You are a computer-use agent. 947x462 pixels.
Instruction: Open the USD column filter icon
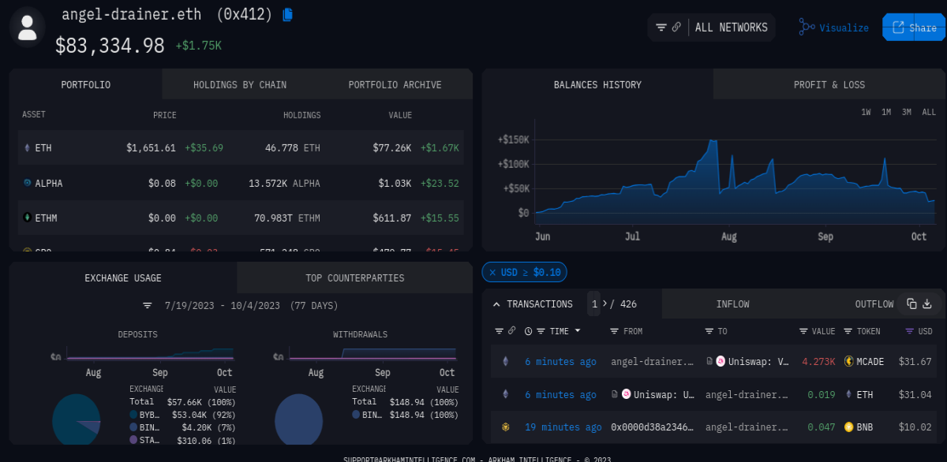tap(909, 331)
